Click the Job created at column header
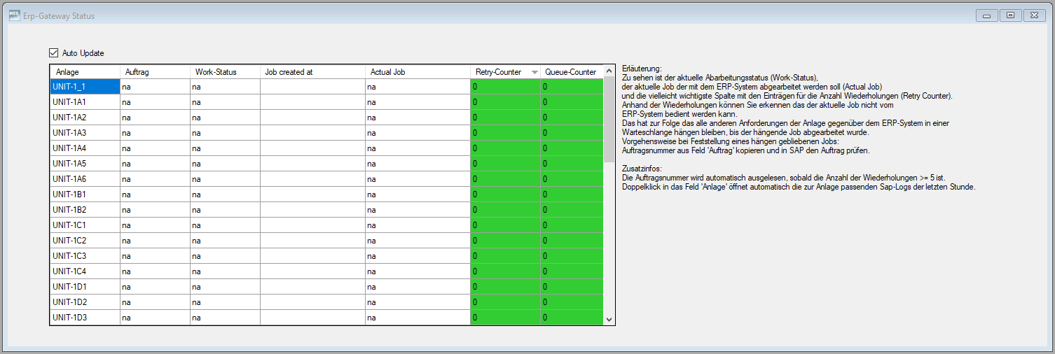Image resolution: width=1055 pixels, height=354 pixels. coord(312,72)
